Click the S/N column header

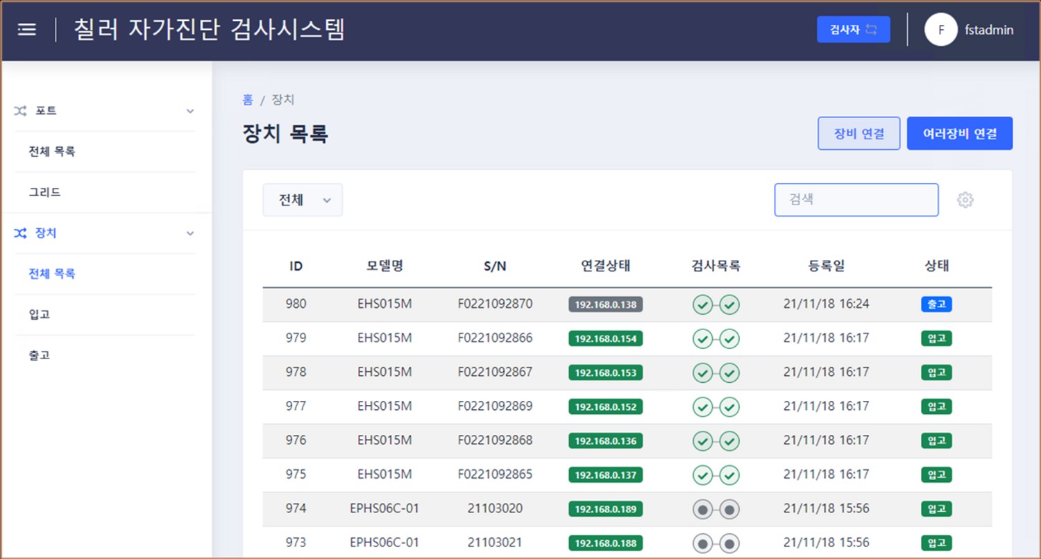click(495, 266)
